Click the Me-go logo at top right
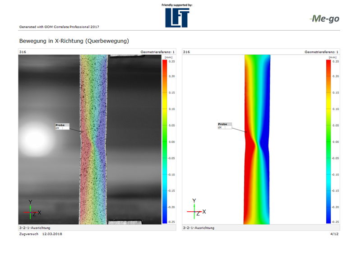This screenshot has width=361, height=255. click(324, 19)
